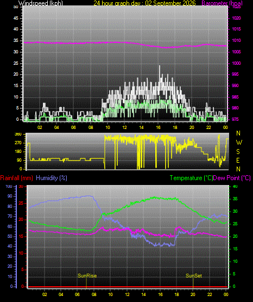
Task: Click the W compass direction label
Action: 239,143
